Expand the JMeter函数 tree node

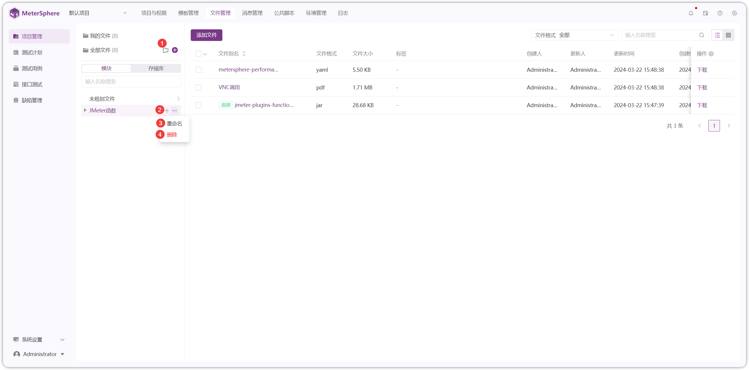85,110
